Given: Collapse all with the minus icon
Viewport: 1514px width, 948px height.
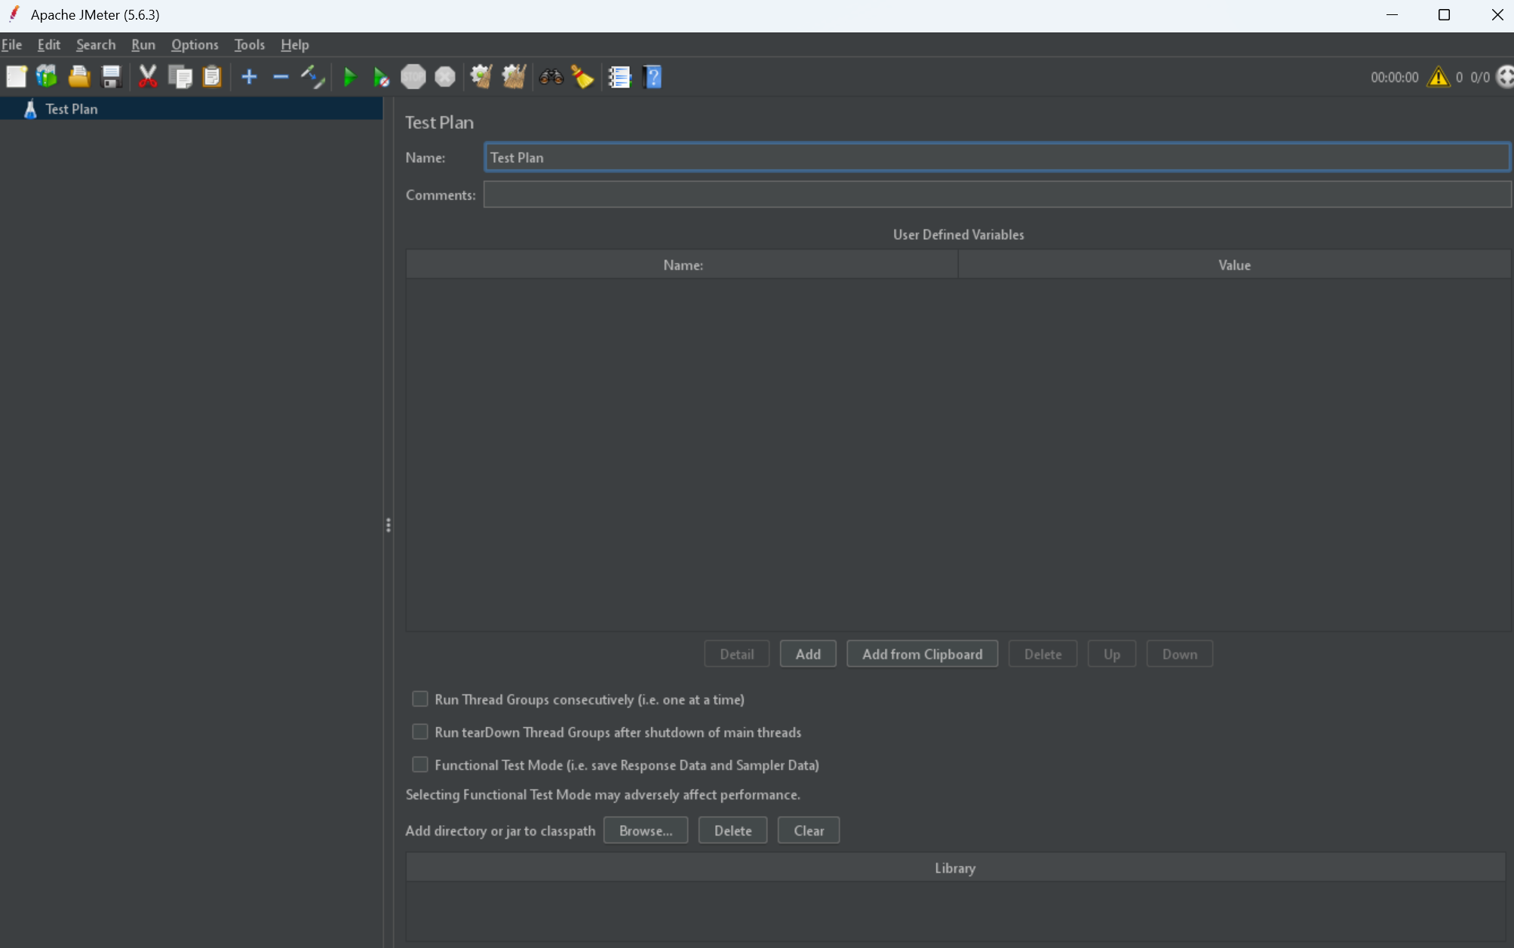Looking at the screenshot, I should click(281, 77).
